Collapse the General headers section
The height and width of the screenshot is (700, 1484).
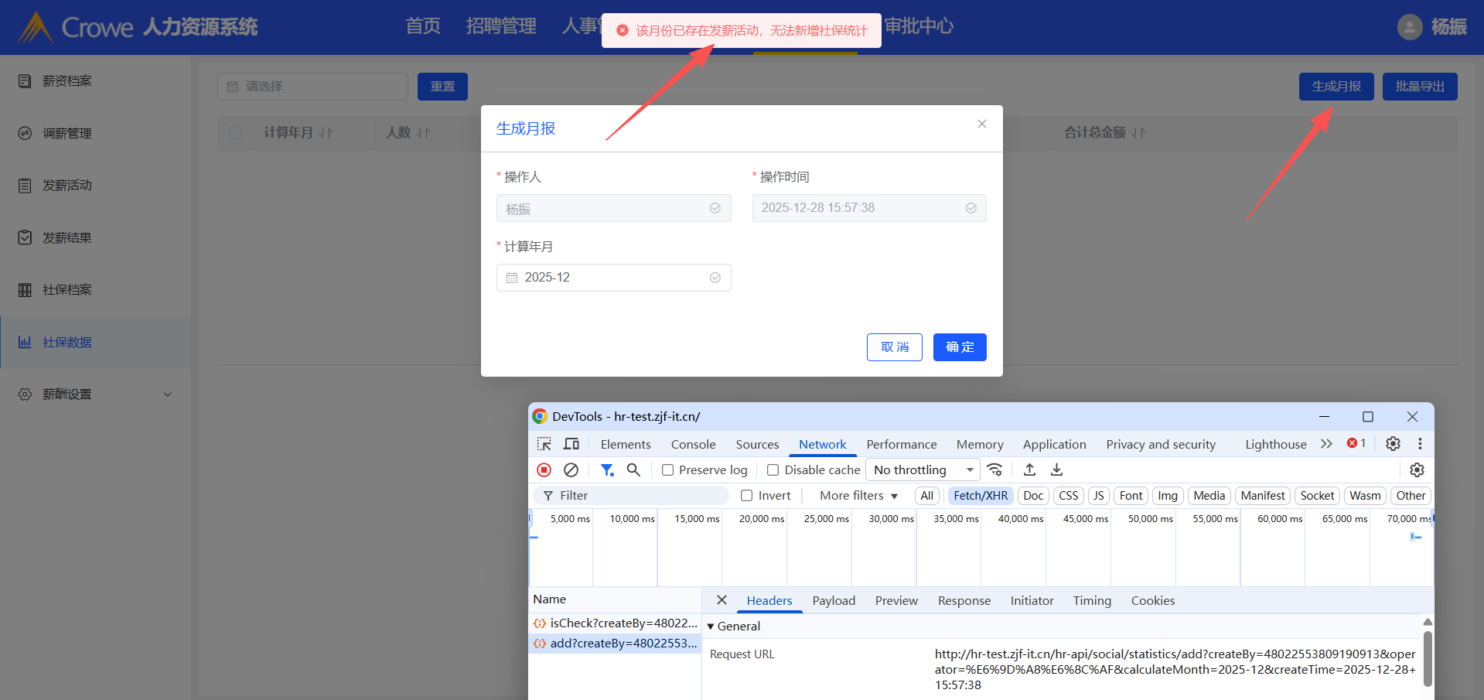click(x=711, y=627)
